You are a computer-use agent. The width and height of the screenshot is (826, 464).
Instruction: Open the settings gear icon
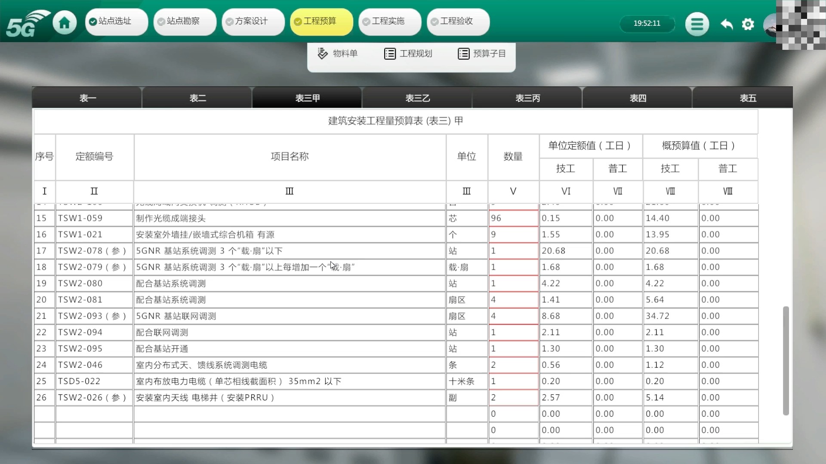tap(748, 24)
